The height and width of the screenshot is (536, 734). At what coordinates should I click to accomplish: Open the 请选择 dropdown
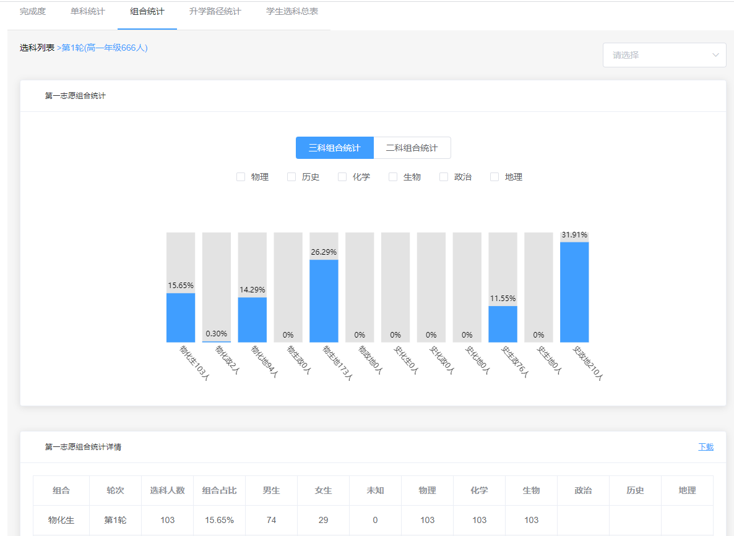[x=664, y=55]
